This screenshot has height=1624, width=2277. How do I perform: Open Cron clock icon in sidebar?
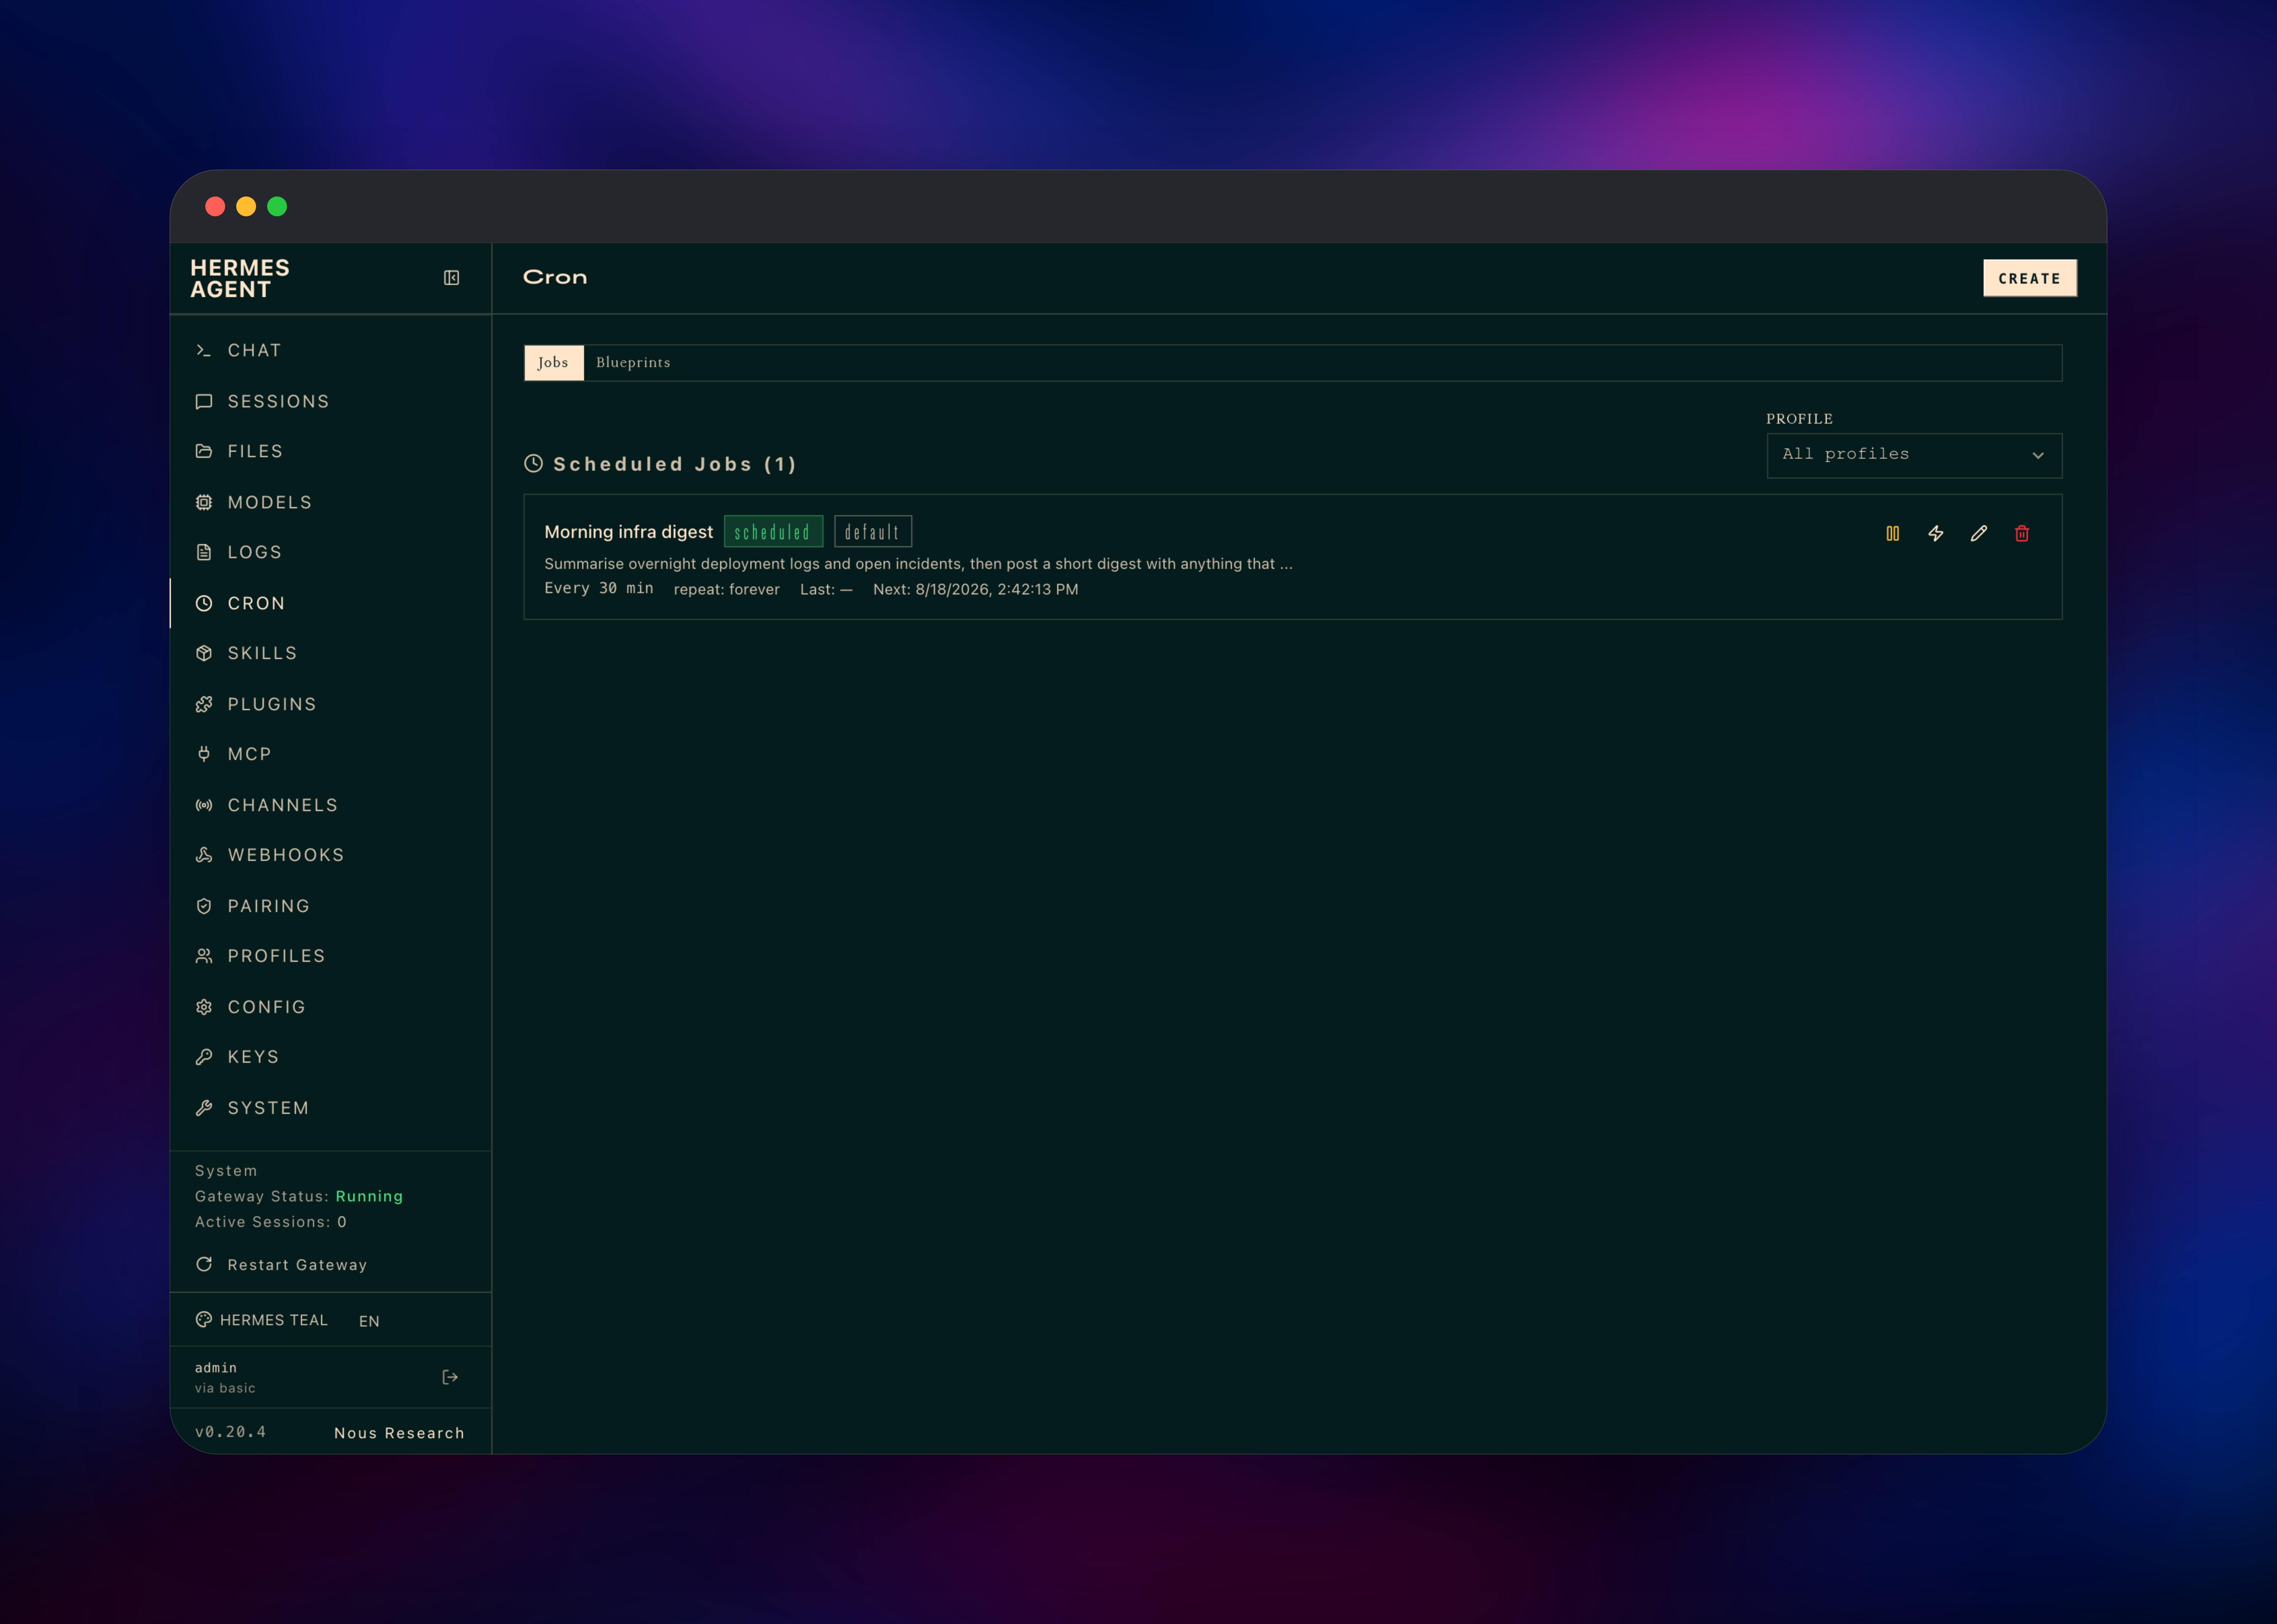(204, 603)
